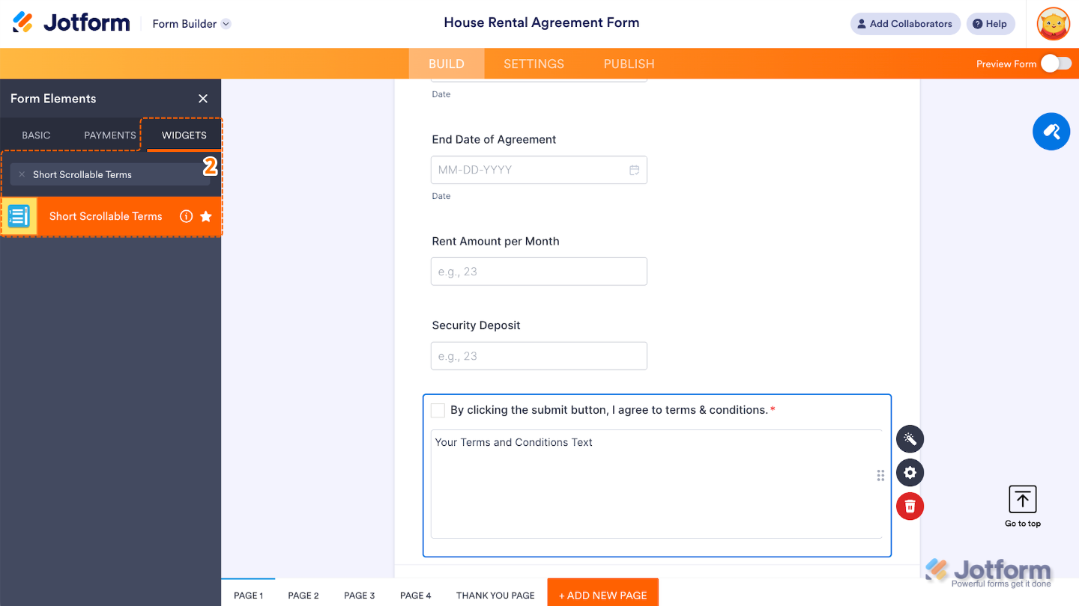
Task: View info for the Short Scrollable Terms widget
Action: (186, 216)
